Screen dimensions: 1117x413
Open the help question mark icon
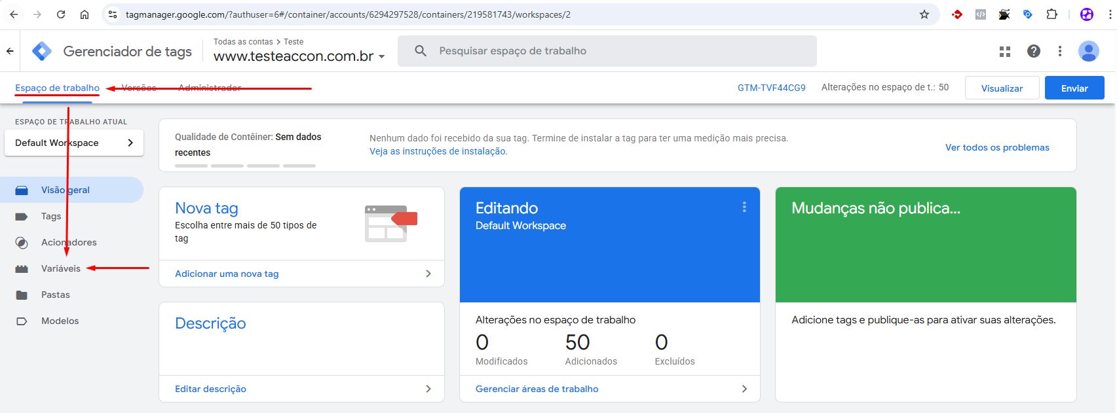pyautogui.click(x=1033, y=51)
